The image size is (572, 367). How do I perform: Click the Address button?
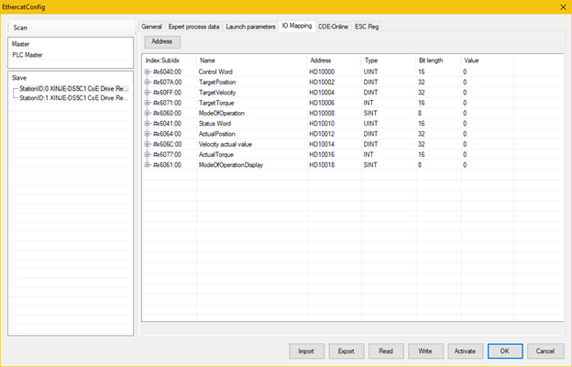[162, 41]
